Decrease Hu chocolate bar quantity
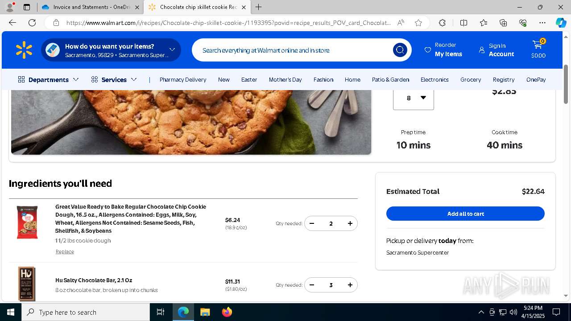 click(x=312, y=285)
